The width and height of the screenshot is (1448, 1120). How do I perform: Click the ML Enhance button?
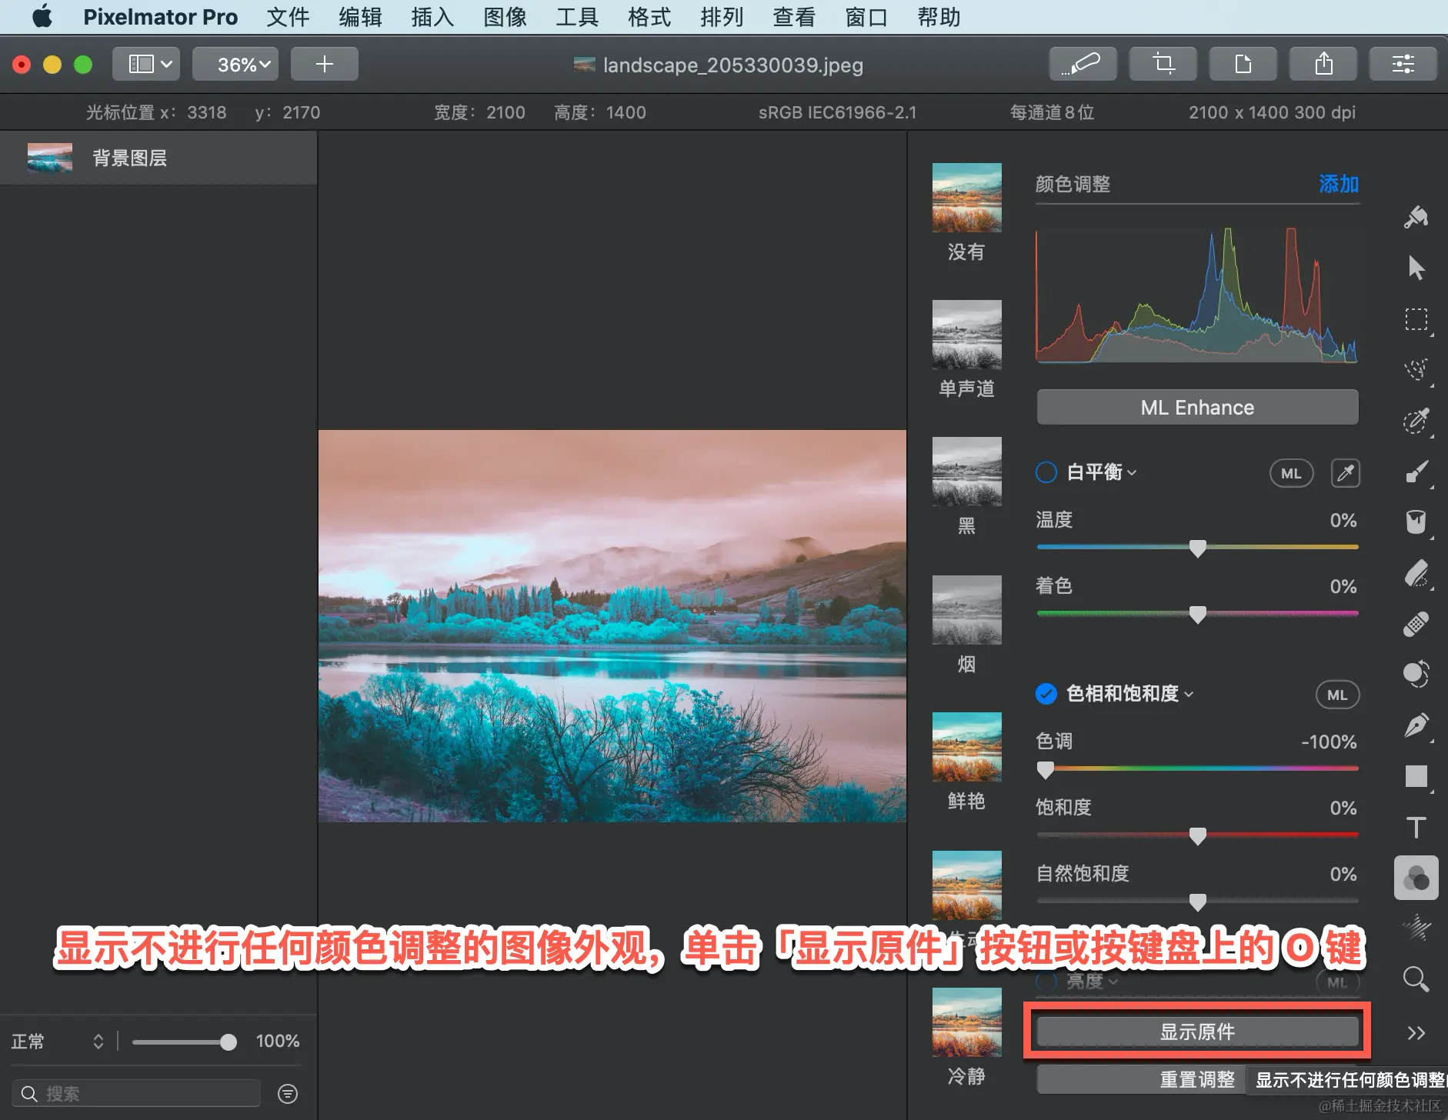[x=1197, y=407]
